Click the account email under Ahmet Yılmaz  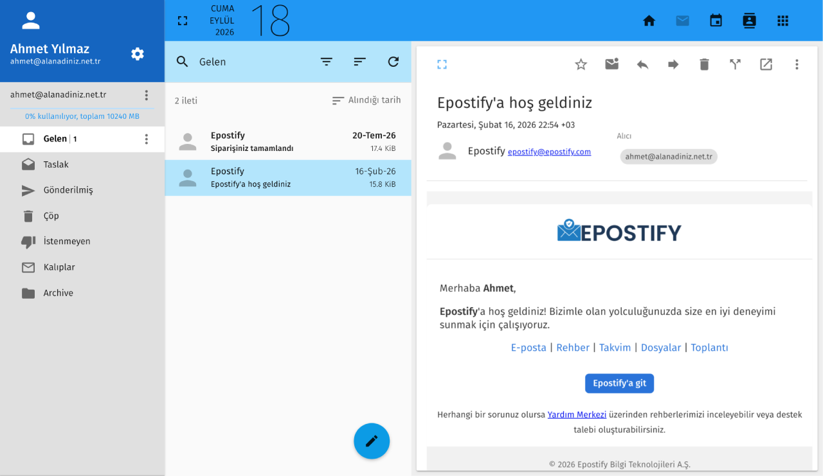click(x=55, y=62)
